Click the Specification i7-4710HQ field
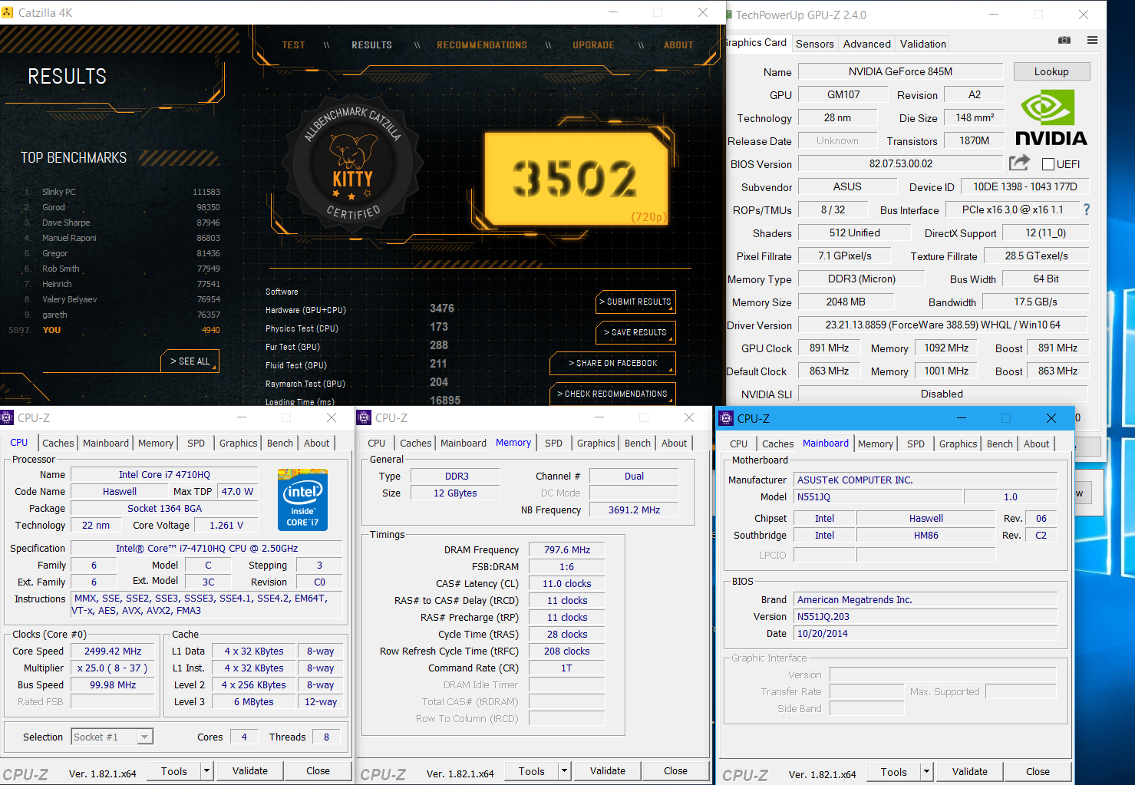This screenshot has width=1135, height=785. (206, 548)
